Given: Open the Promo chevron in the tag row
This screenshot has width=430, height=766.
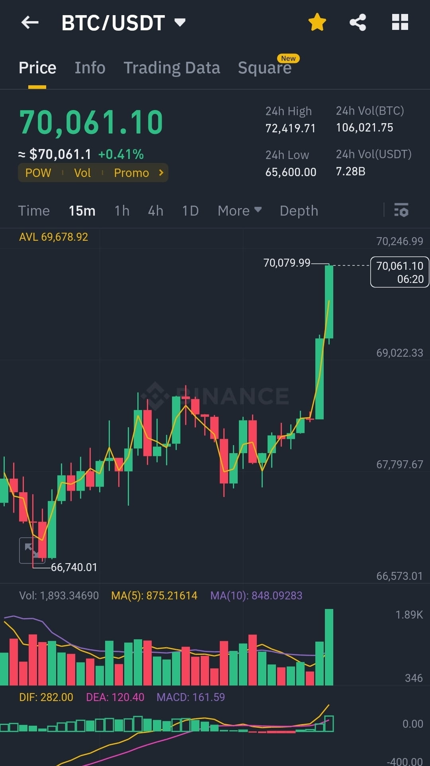Looking at the screenshot, I should [x=160, y=173].
